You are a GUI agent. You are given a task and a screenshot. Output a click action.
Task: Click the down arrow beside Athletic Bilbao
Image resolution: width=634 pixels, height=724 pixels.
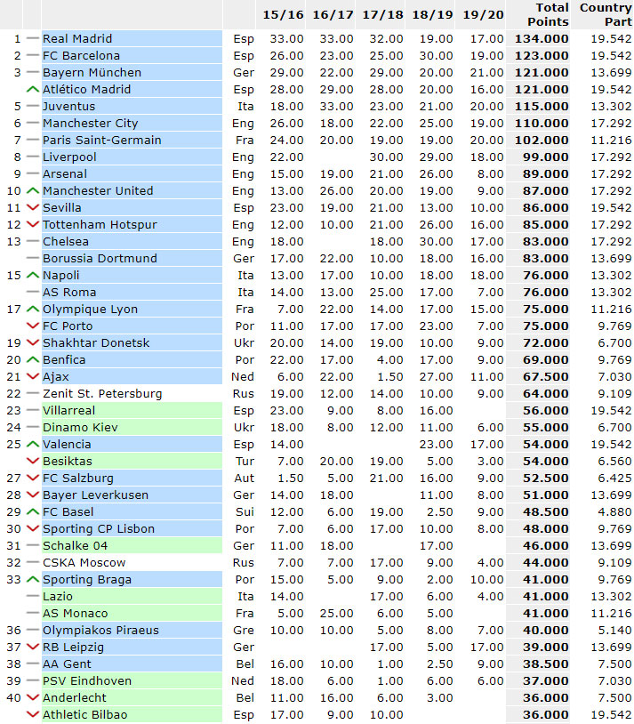33,715
